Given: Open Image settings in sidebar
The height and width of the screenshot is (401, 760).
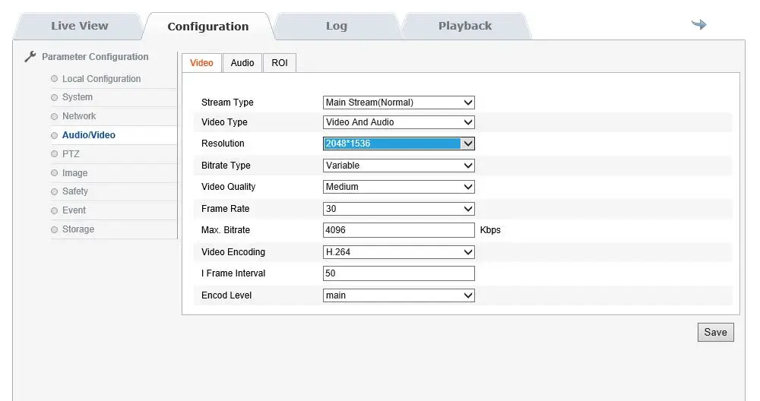Looking at the screenshot, I should pos(74,173).
